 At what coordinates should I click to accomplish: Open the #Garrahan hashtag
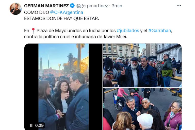(159, 30)
